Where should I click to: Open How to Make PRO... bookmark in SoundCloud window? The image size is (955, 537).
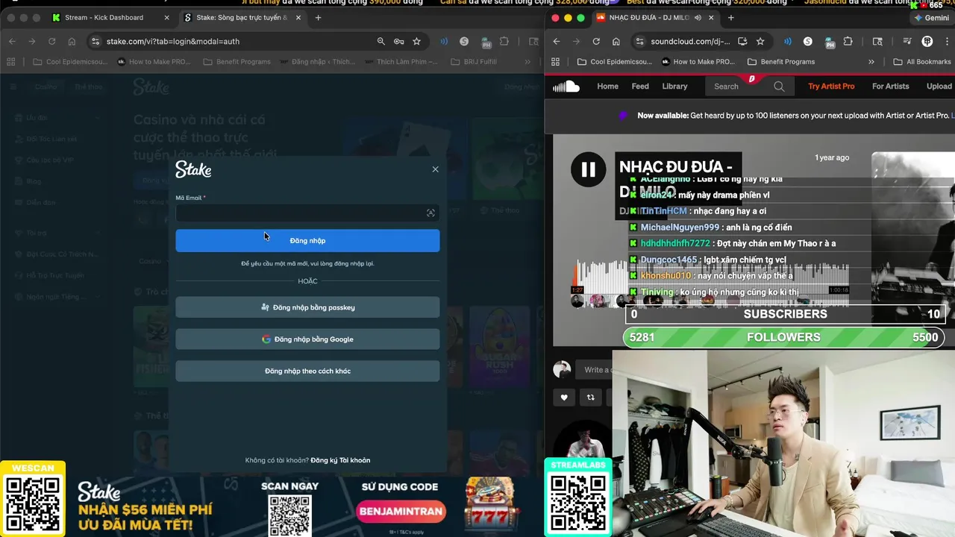[x=698, y=62]
